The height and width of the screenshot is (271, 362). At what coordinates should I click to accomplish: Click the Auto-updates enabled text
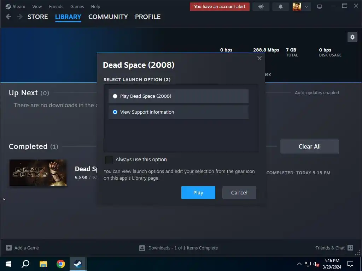click(317, 93)
